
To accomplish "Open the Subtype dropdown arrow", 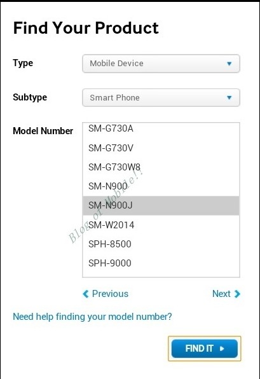I will [229, 98].
